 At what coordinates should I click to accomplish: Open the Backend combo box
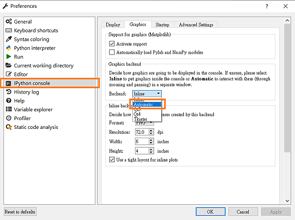point(147,94)
